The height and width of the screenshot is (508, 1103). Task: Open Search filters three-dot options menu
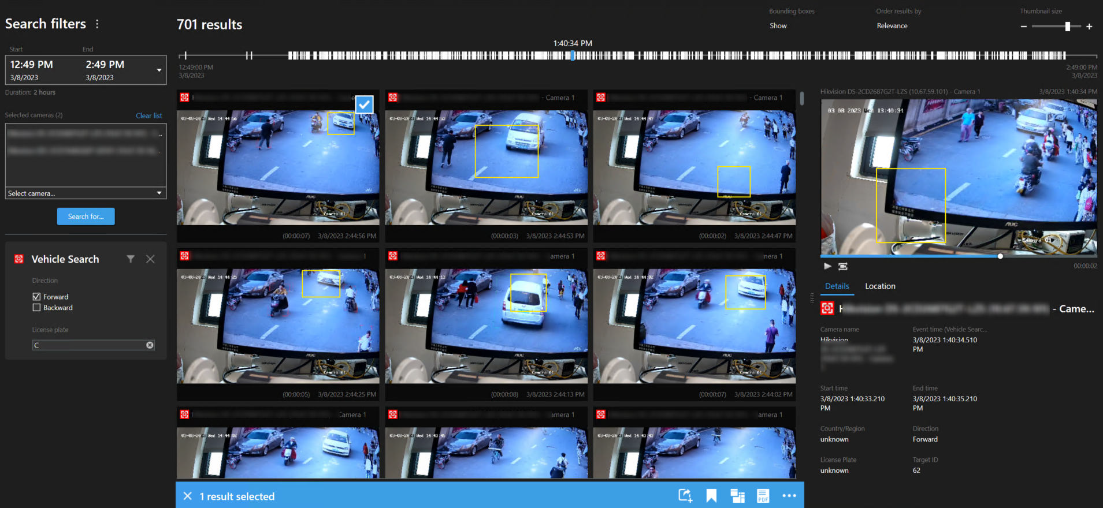coord(97,24)
